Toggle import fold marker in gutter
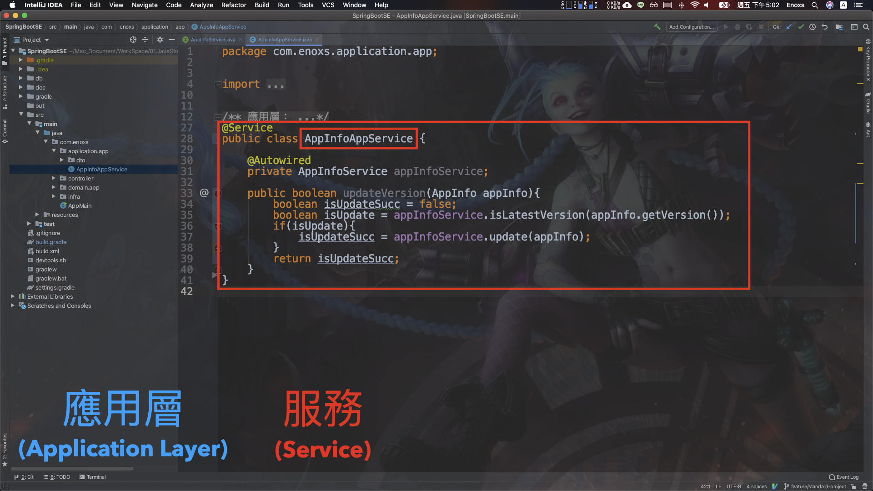 [x=218, y=85]
